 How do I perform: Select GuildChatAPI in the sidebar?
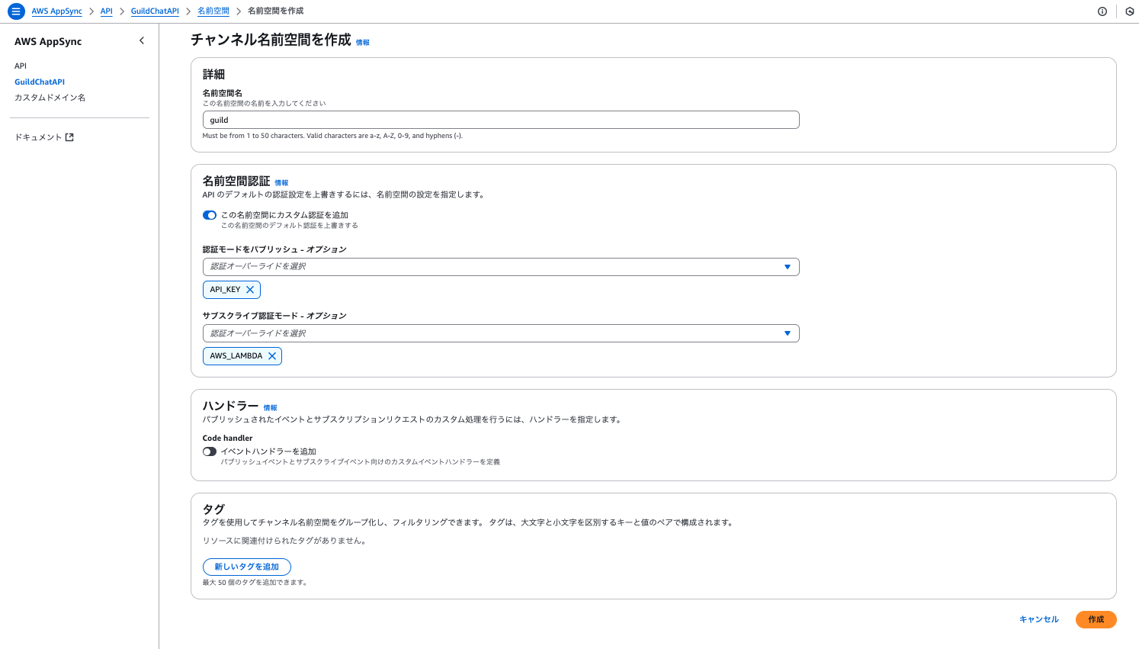tap(40, 82)
